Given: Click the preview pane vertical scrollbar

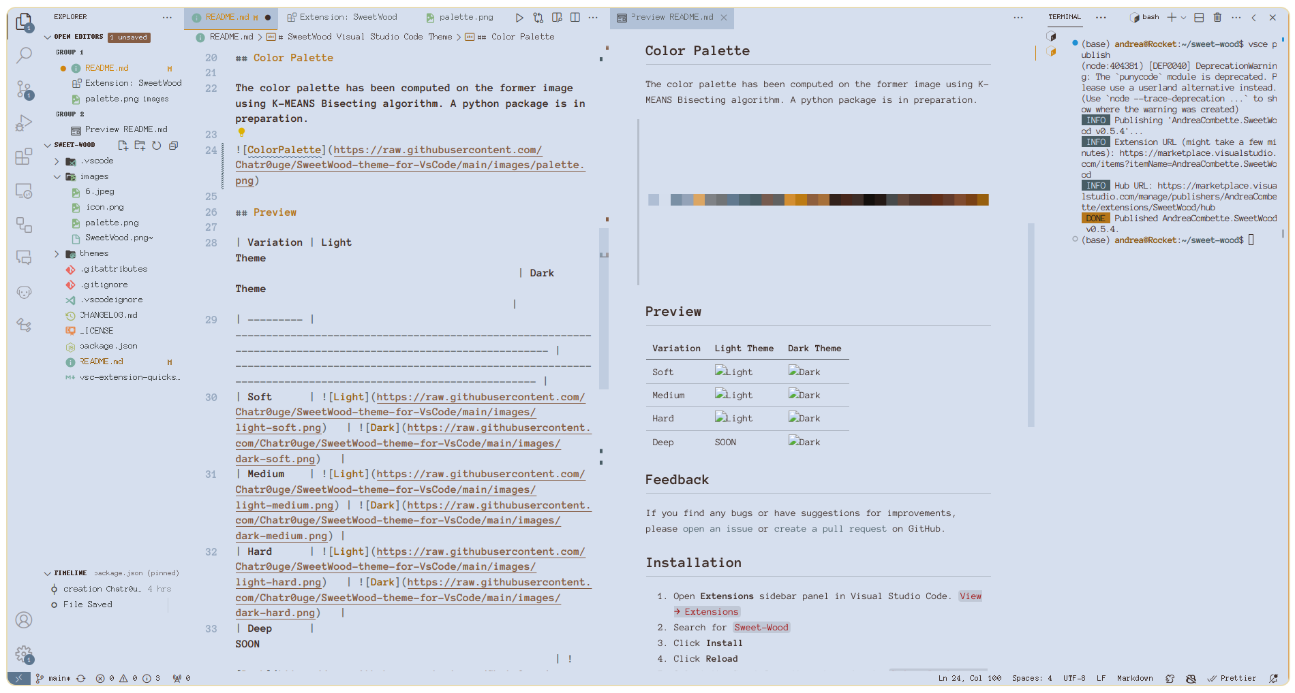Looking at the screenshot, I should 1031,325.
